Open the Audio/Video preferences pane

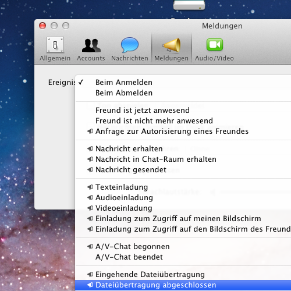[x=214, y=49]
